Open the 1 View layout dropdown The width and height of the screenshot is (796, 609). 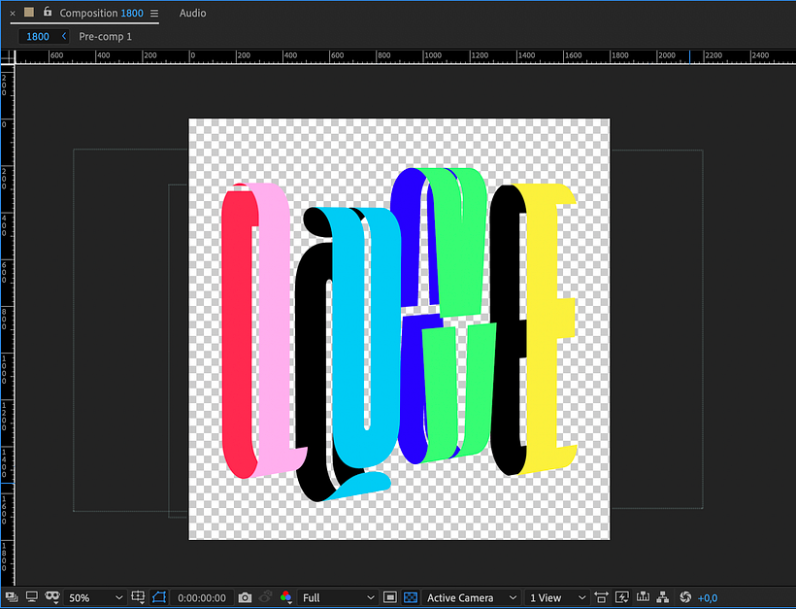(557, 597)
